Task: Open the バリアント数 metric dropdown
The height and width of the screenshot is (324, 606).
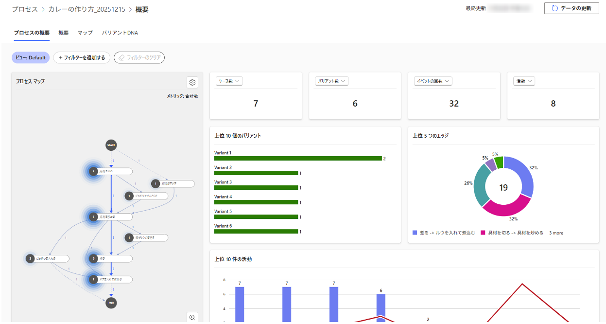Action: pos(331,81)
